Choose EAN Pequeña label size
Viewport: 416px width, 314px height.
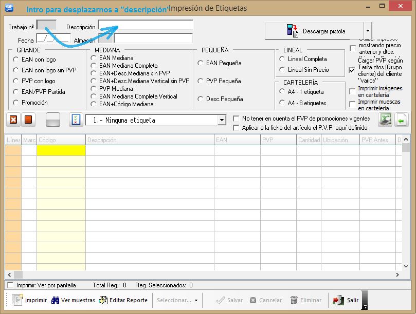[x=201, y=63]
